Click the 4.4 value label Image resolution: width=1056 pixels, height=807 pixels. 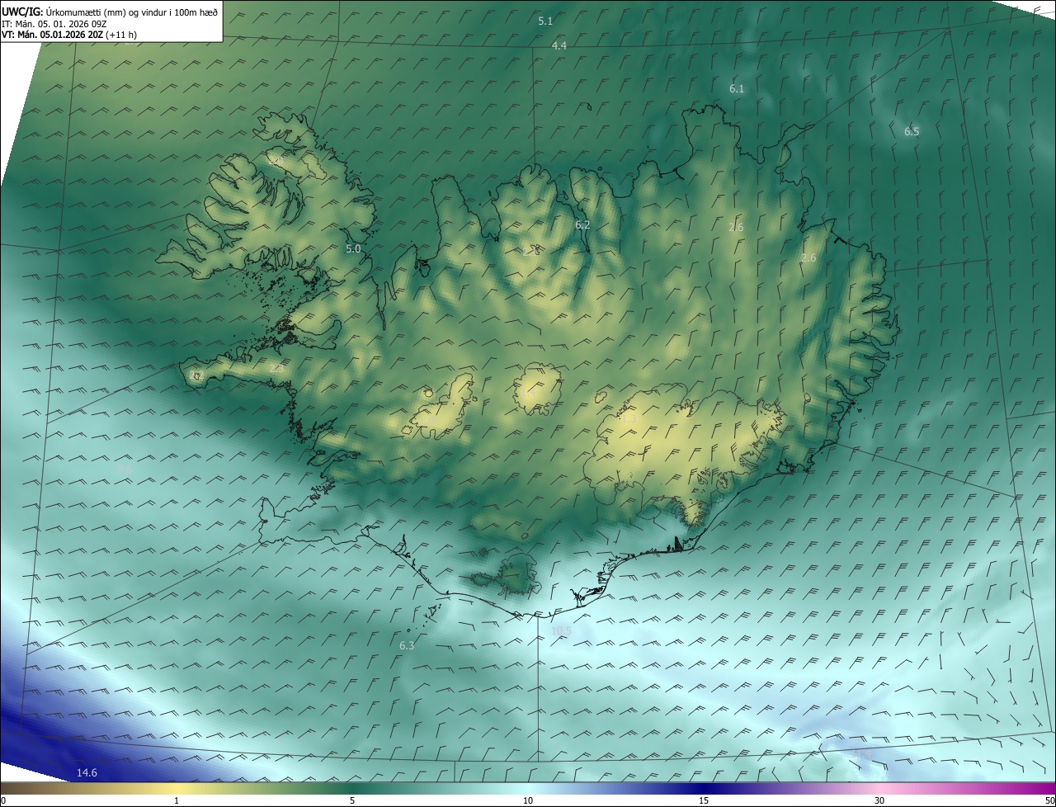[x=559, y=45]
